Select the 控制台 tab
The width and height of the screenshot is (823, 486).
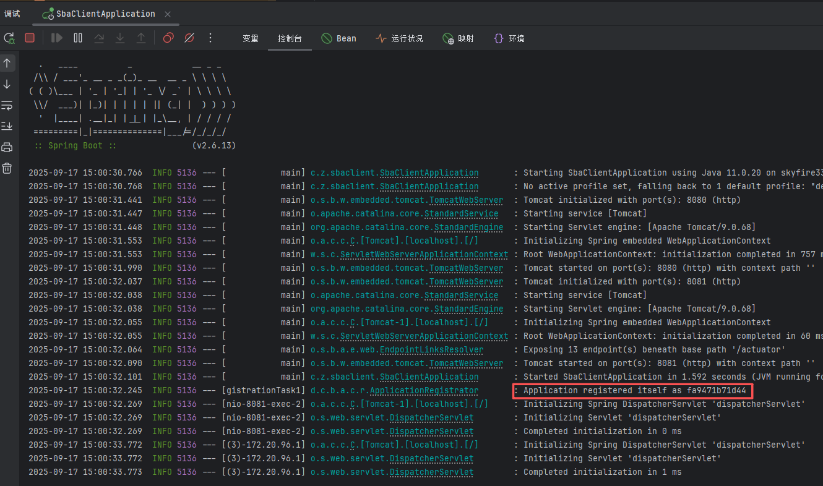tap(290, 38)
